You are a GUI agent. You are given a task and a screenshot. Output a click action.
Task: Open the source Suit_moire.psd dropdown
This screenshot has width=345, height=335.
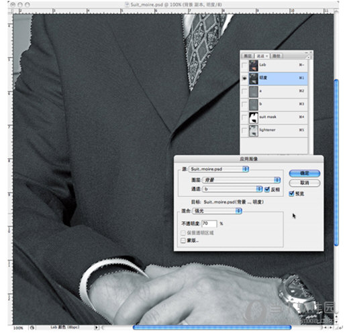click(x=219, y=169)
